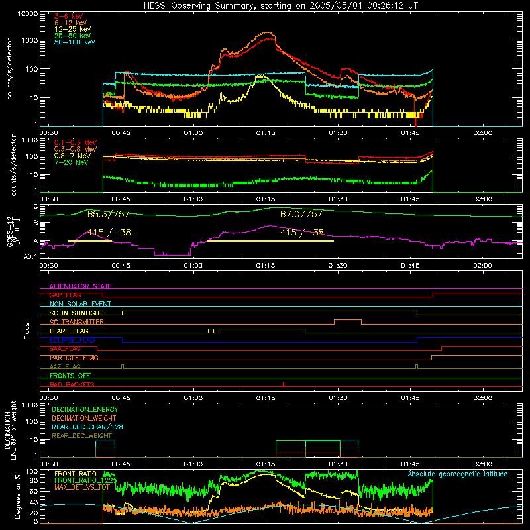Click the 0.8-7 MeV legend label
The width and height of the screenshot is (530, 530).
click(72, 156)
